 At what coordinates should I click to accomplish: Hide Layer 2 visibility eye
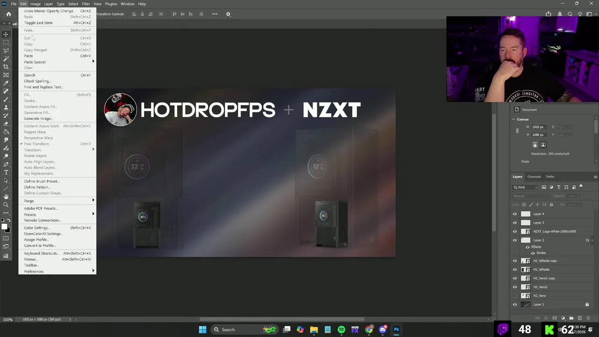pos(515,240)
